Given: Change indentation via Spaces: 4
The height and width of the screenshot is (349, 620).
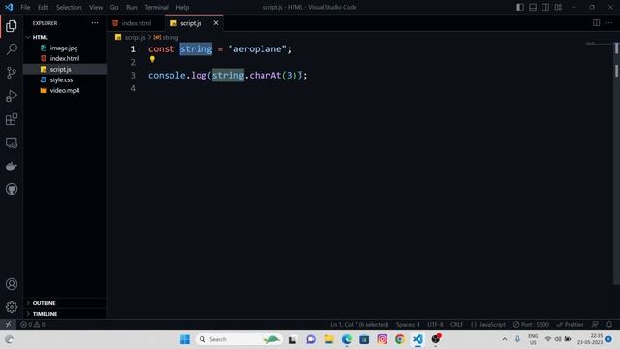Looking at the screenshot, I should click(408, 324).
